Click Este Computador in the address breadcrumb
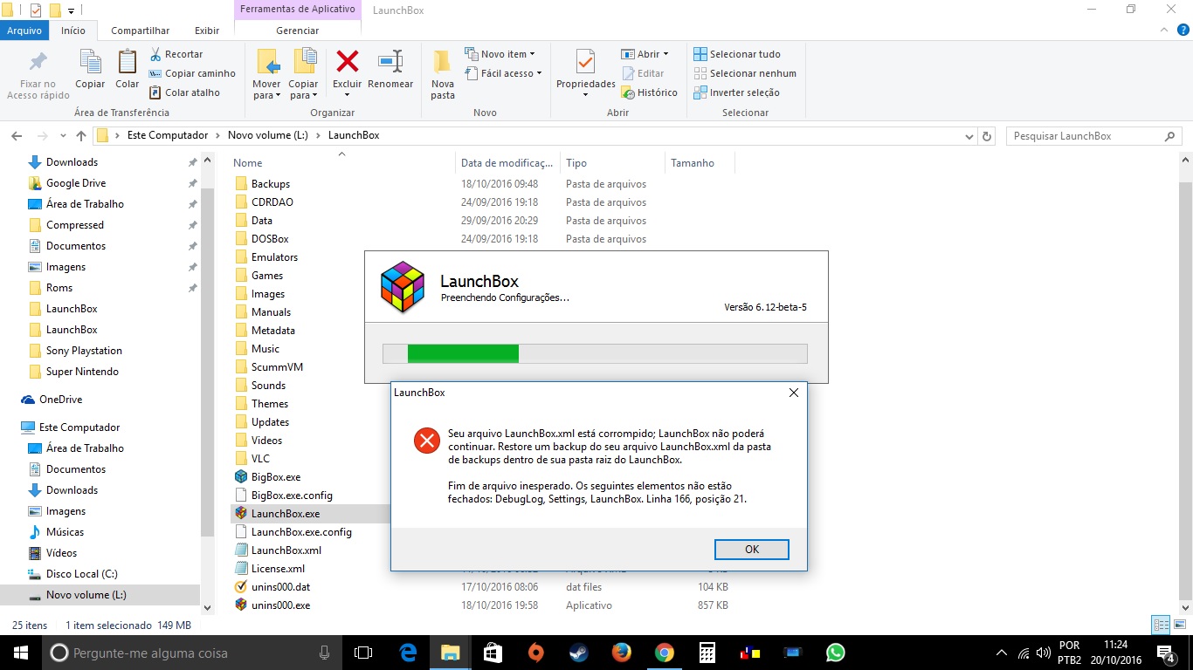The width and height of the screenshot is (1193, 670). pos(168,135)
